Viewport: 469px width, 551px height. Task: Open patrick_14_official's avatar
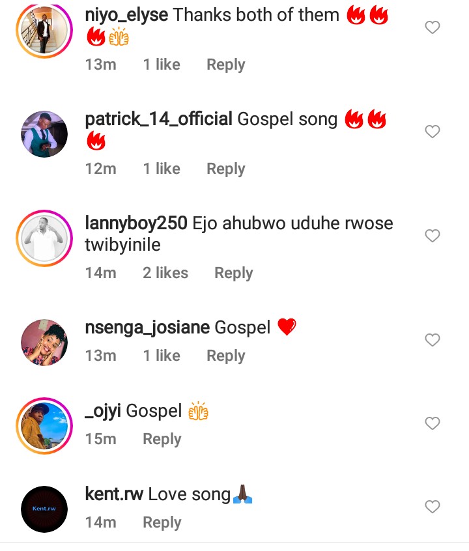pyautogui.click(x=44, y=134)
